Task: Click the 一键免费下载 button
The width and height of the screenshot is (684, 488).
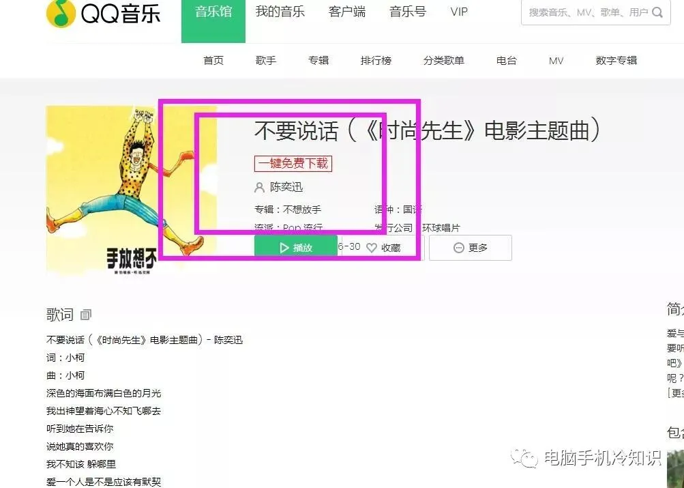Action: 293,164
